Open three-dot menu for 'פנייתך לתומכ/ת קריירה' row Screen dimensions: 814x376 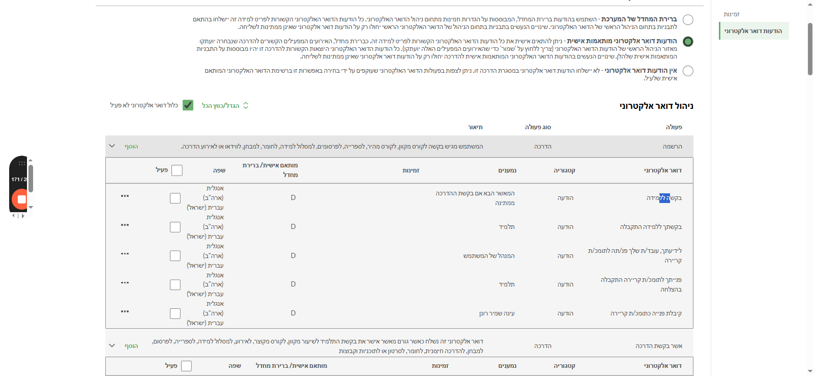[x=125, y=282]
